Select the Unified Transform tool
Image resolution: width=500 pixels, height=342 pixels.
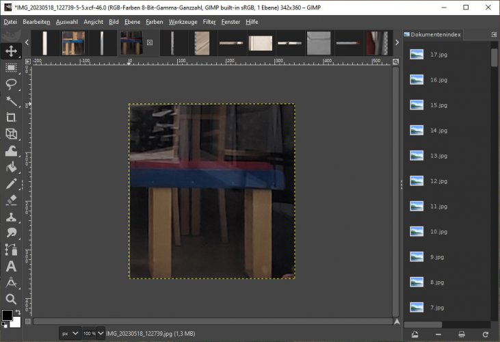point(11,134)
